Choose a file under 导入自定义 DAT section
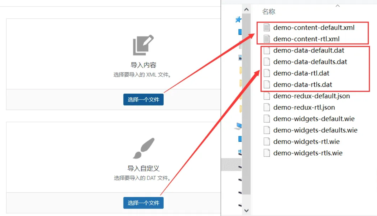The width and height of the screenshot is (377, 216). click(143, 203)
